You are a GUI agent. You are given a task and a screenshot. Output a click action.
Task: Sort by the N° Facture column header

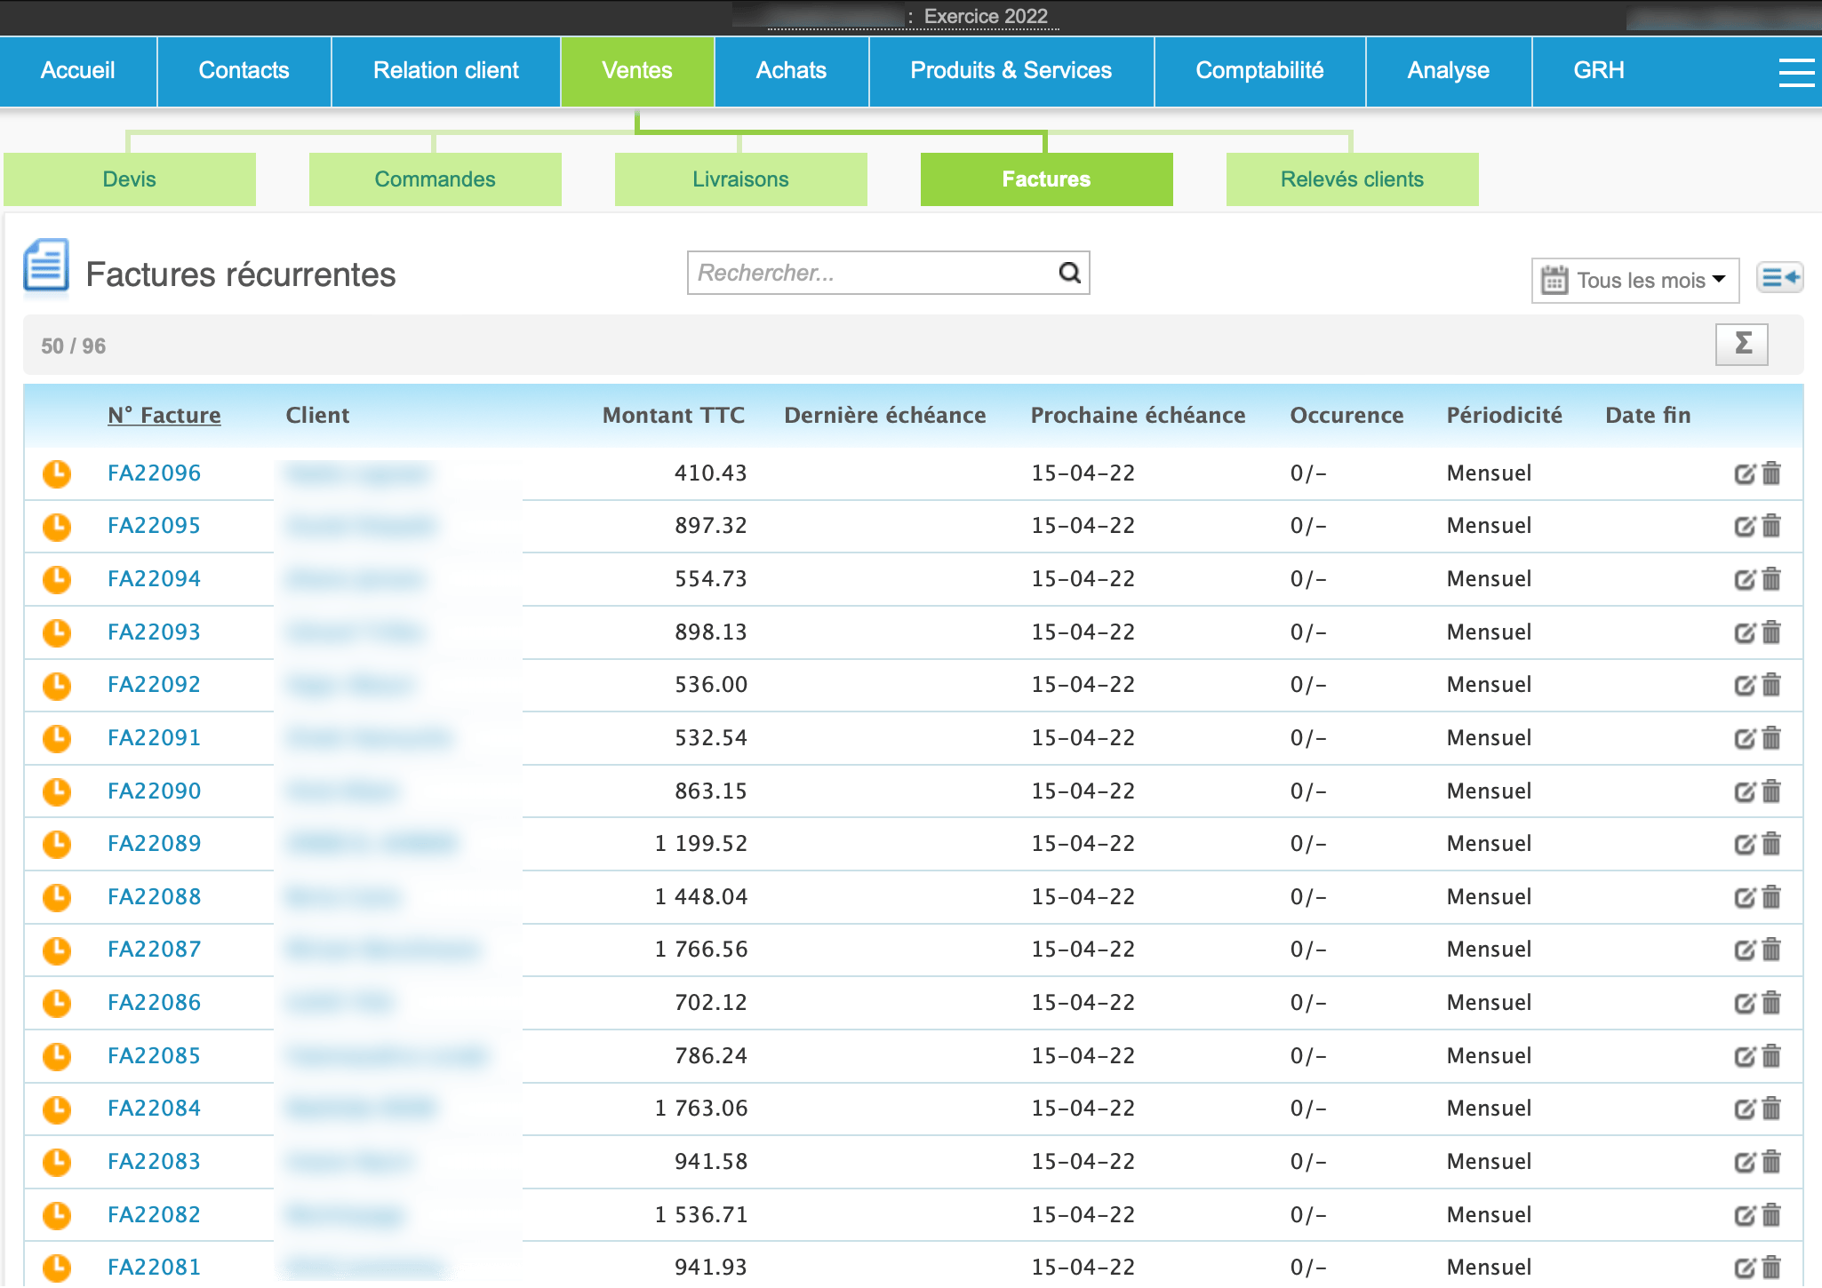[x=164, y=415]
